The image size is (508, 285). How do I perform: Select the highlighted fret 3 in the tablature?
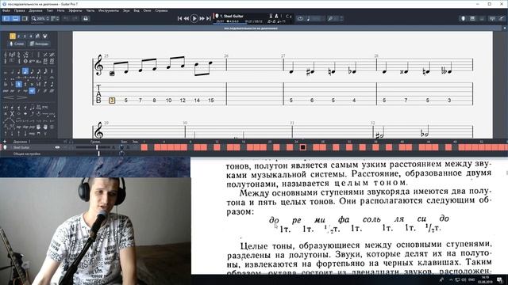pyautogui.click(x=112, y=101)
